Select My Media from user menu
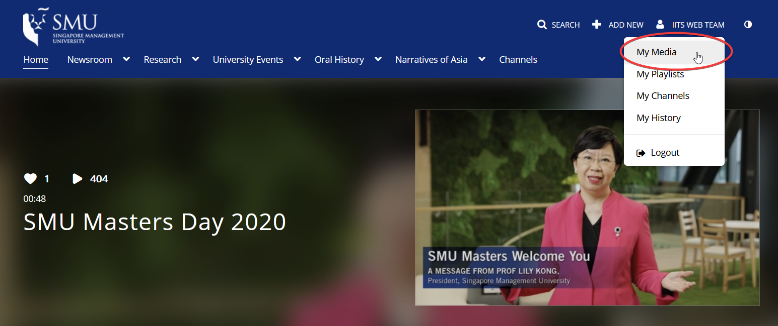 click(x=674, y=52)
